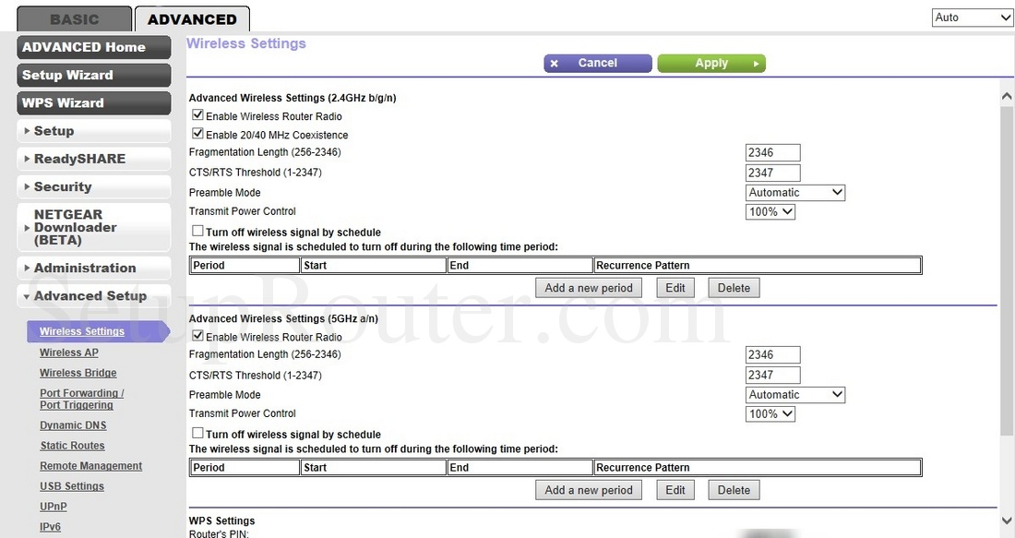This screenshot has height=538, width=1015.
Task: Expand the Security sidebar section
Action: click(x=93, y=186)
